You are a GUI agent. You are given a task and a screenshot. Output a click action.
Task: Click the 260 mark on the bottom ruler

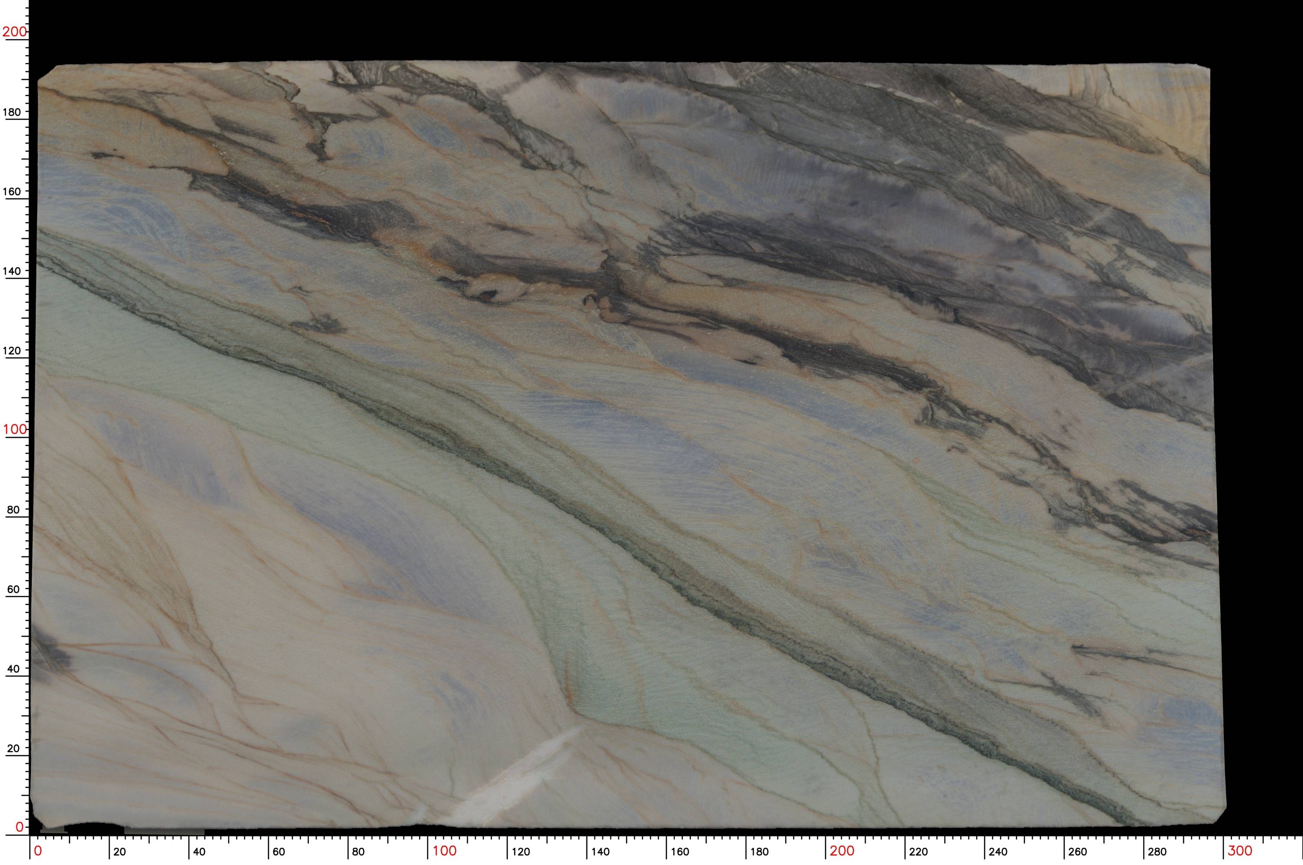click(x=1078, y=852)
